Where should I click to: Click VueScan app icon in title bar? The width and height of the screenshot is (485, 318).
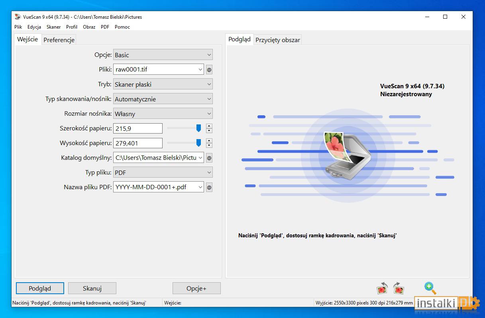pyautogui.click(x=17, y=17)
